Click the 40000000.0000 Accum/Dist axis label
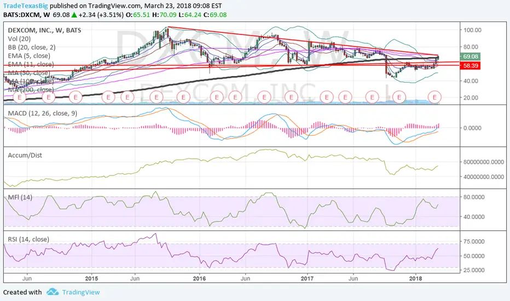Viewport: 510px width, 301px height. tap(484, 177)
